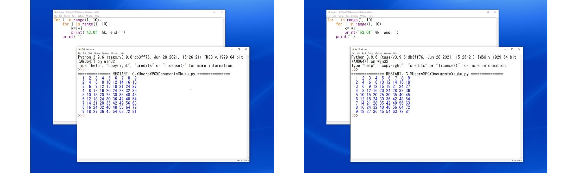578x173 pixels.
Task: Open Options menu of right-copy kuku.py editor
Action: (354, 16)
